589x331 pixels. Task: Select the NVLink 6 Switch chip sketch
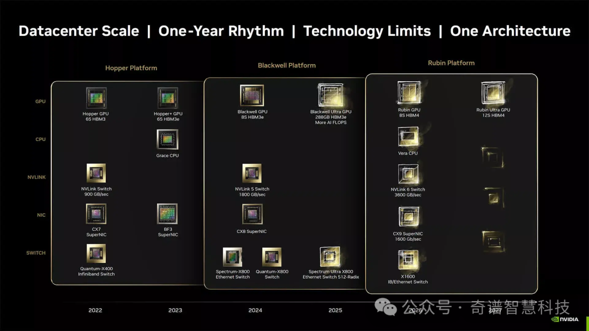[x=408, y=174]
